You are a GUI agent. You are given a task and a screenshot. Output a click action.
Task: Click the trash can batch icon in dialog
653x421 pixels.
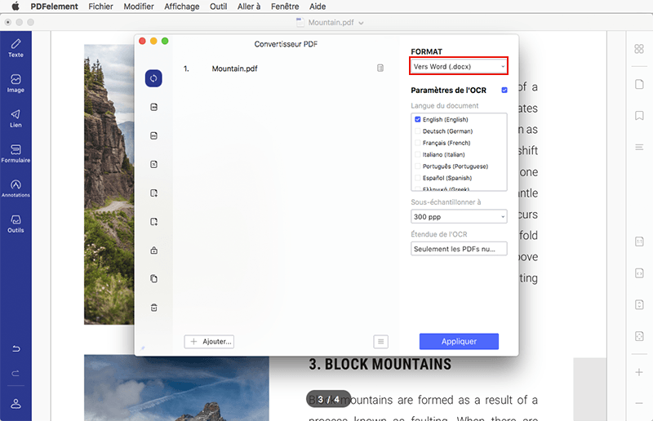[153, 308]
